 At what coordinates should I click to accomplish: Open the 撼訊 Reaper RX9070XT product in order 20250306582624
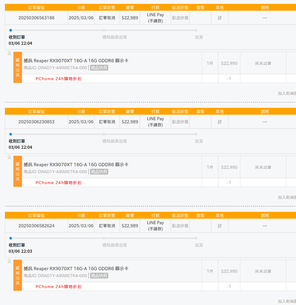[76, 269]
